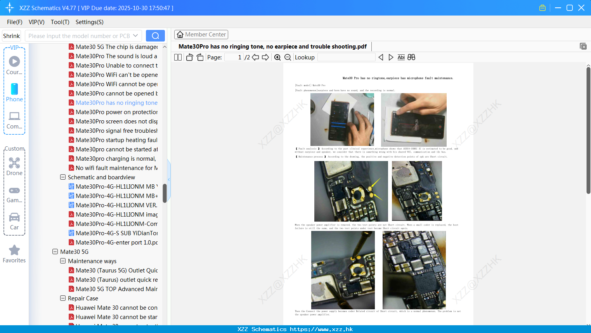Open Mate30Pro has no ringing tone

coord(113,102)
